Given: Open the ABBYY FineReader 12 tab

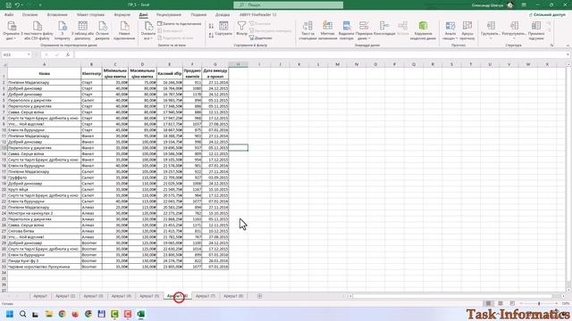Looking at the screenshot, I should pos(258,15).
